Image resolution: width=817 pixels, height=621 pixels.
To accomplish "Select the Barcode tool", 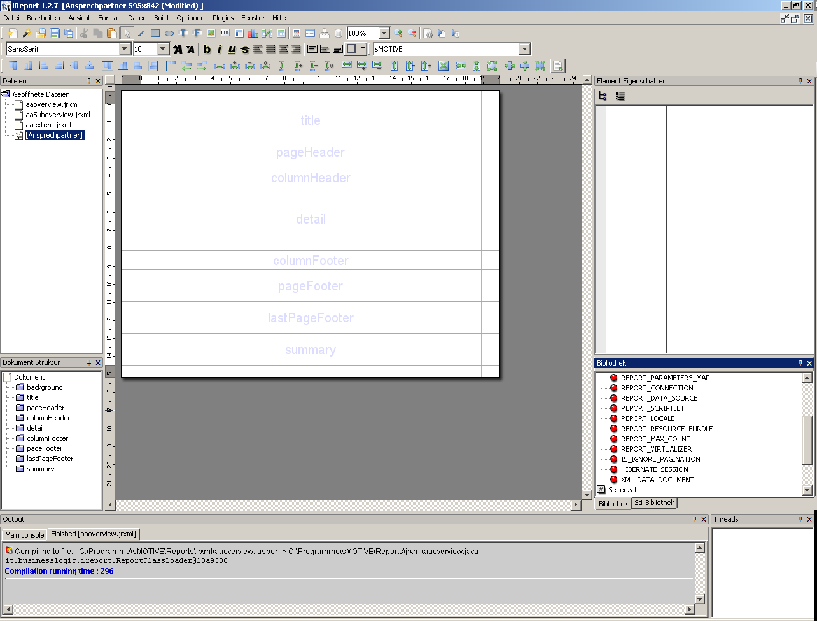I will click(225, 33).
